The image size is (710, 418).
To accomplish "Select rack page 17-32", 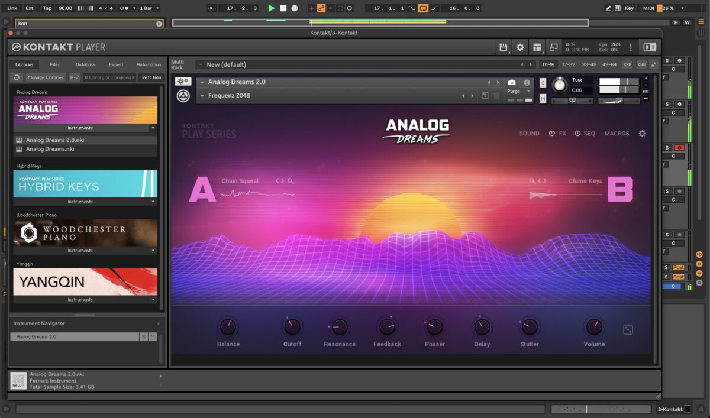I will 569,64.
